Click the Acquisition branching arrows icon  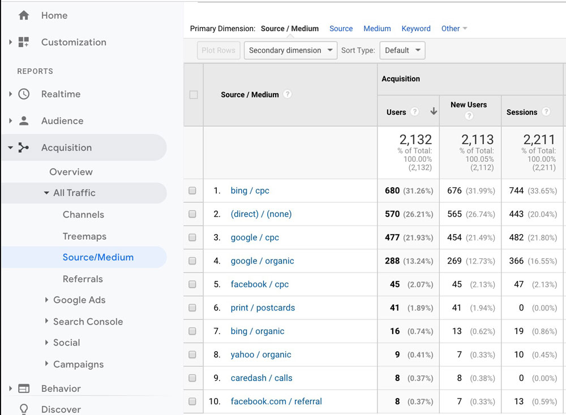coord(24,148)
